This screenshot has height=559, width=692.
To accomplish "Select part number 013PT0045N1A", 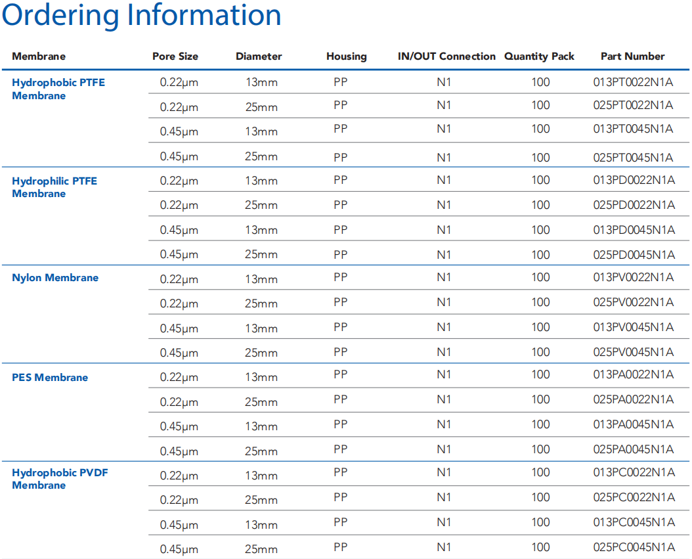I will 634,129.
